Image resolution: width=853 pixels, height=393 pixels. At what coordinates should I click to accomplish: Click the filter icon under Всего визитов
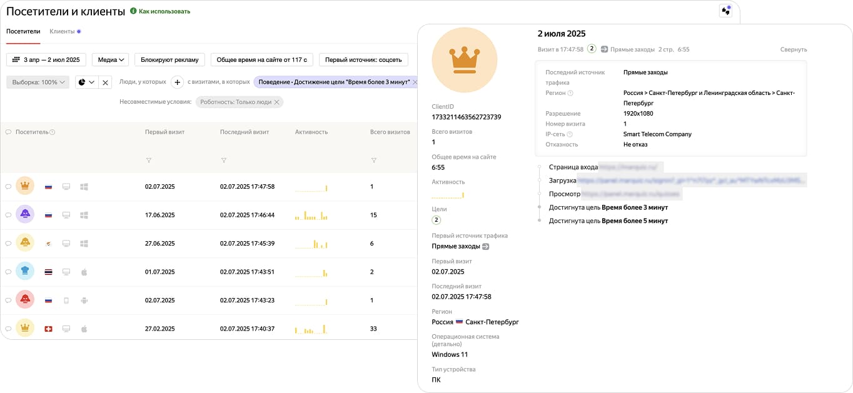373,161
